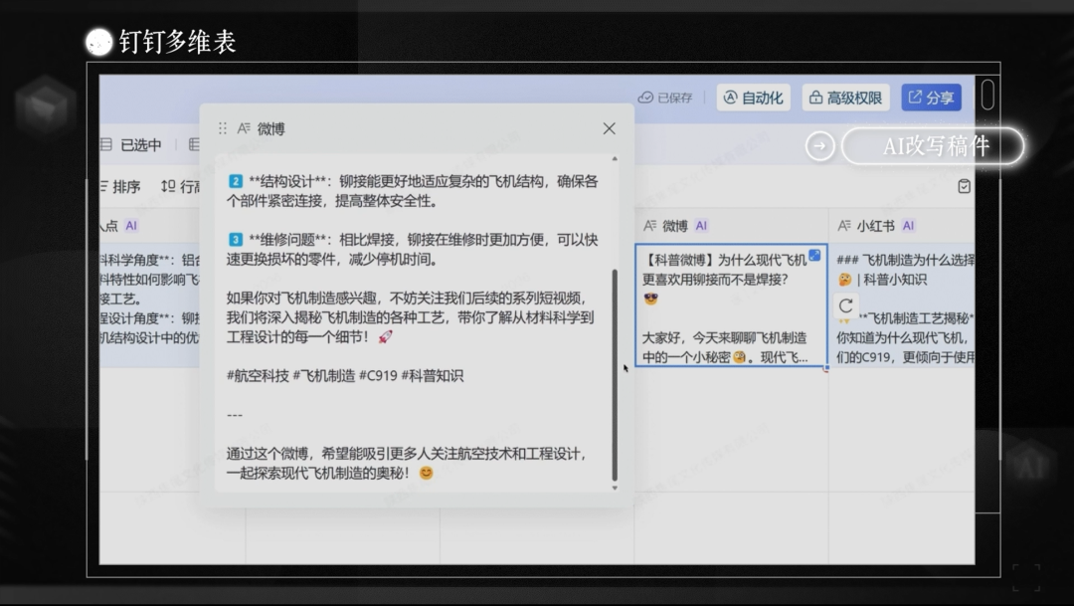Click the drag handle dots in 微博 popup header
The height and width of the screenshot is (606, 1074).
tap(222, 128)
